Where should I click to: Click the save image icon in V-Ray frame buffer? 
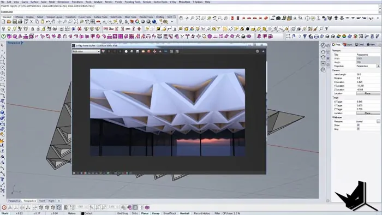point(138,51)
